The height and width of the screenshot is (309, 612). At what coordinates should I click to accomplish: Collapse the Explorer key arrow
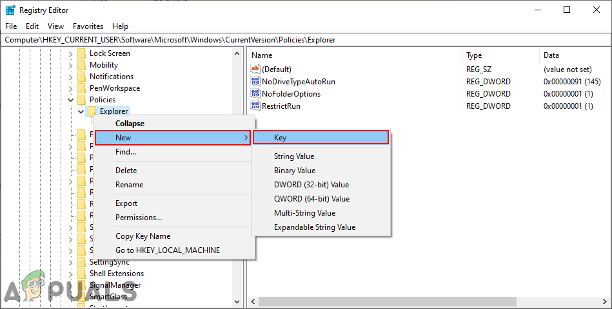[x=81, y=111]
